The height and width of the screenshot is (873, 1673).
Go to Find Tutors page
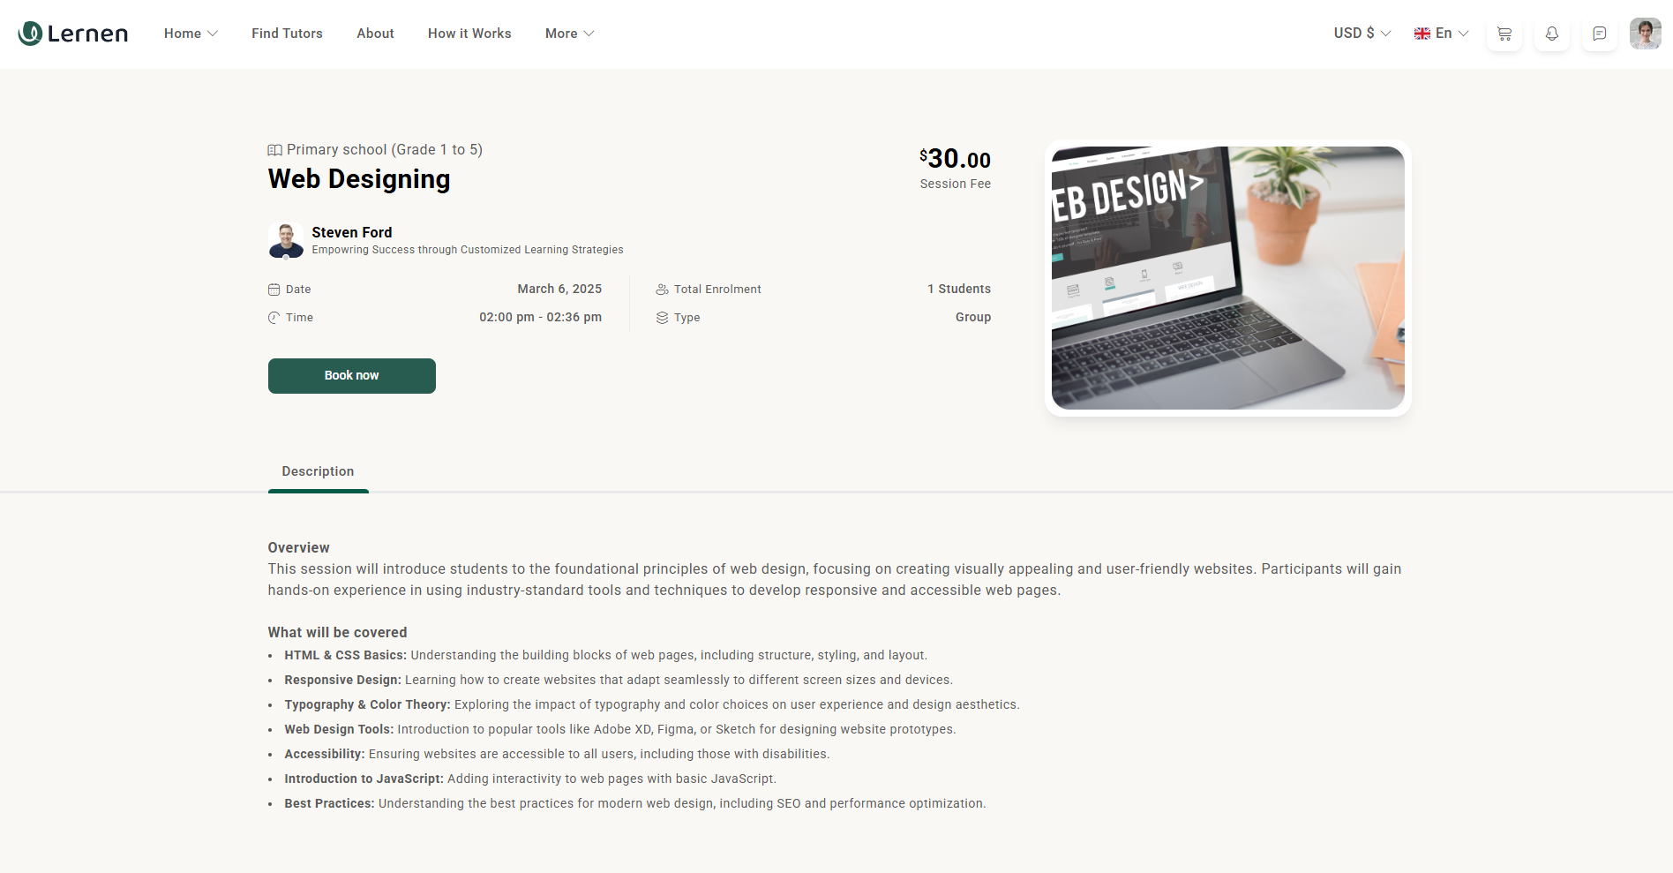coord(287,34)
